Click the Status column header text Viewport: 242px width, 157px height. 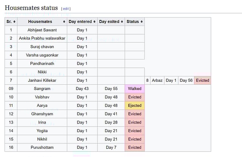(x=133, y=22)
